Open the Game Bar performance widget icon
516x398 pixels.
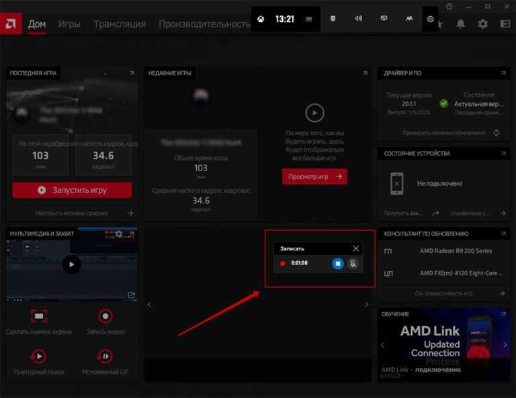(x=384, y=18)
